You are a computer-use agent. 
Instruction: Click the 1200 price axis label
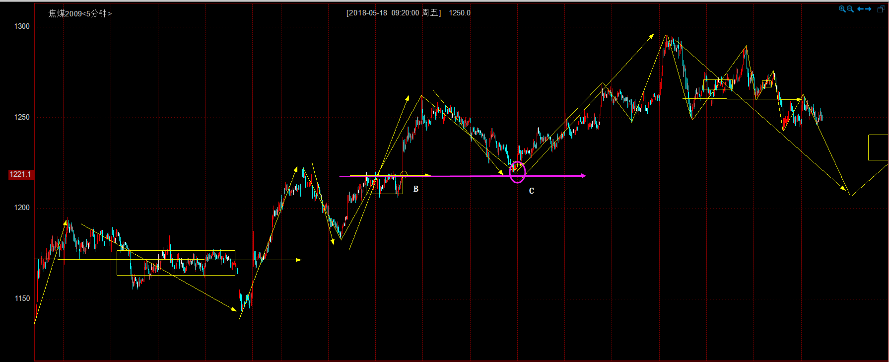click(x=22, y=208)
